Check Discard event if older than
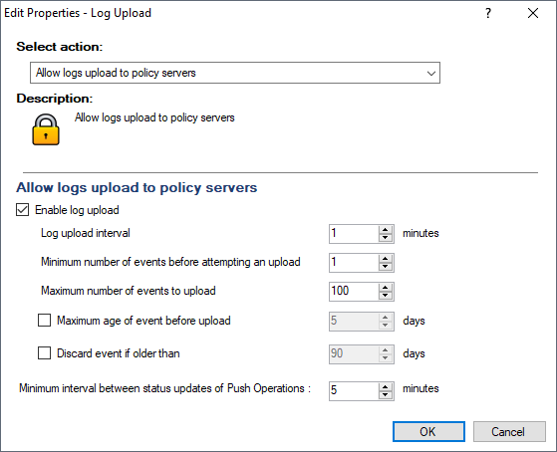Viewport: 557px width, 452px height. coord(45,353)
